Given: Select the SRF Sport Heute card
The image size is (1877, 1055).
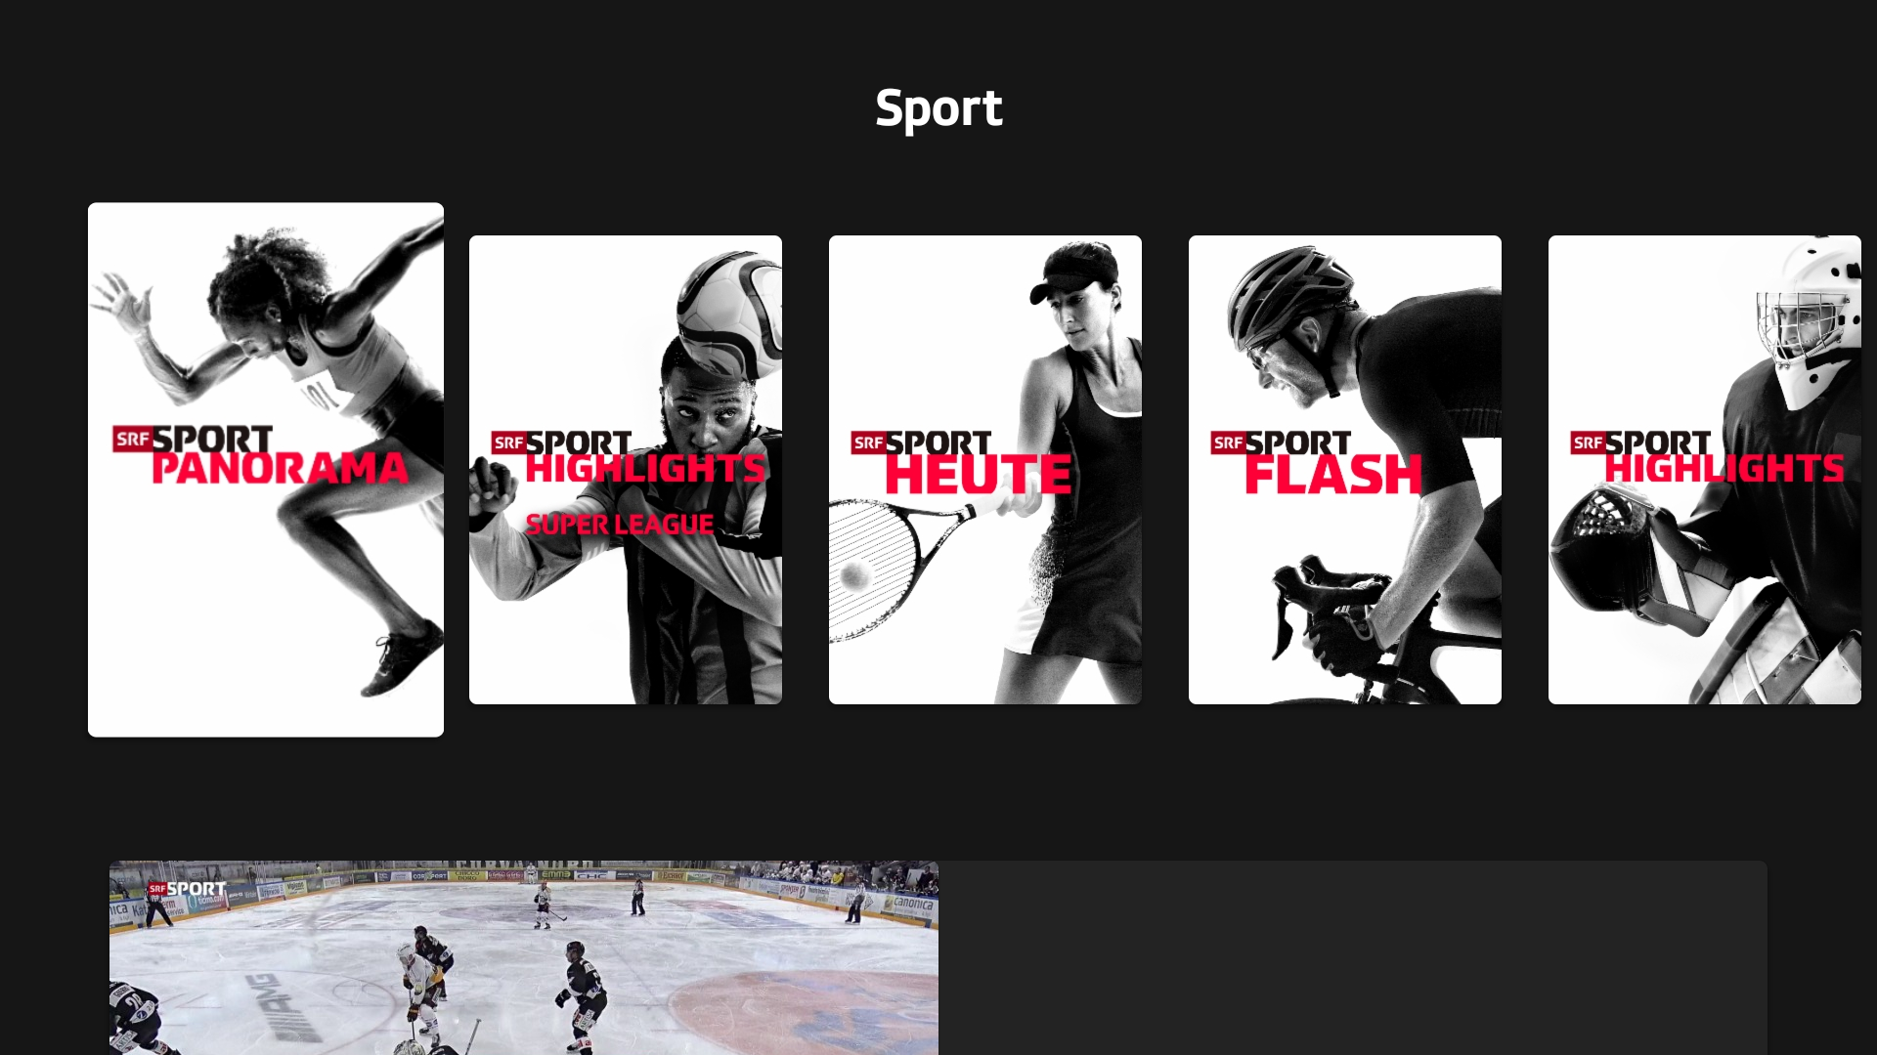Looking at the screenshot, I should 985,470.
